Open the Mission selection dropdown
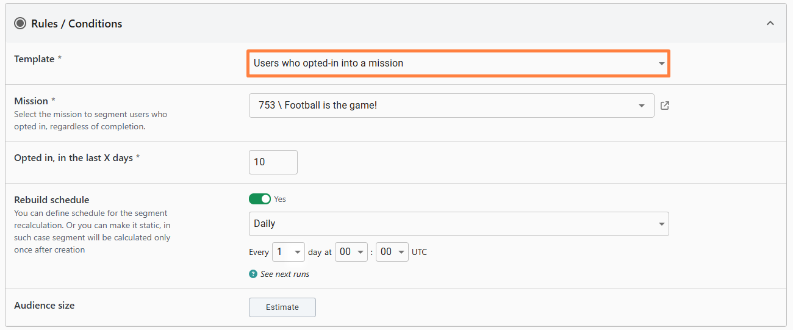Image resolution: width=793 pixels, height=330 pixels. coord(451,106)
